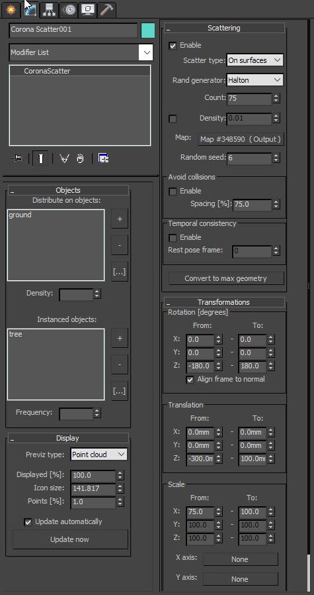The width and height of the screenshot is (314, 595).
Task: Collapse the Transformations rollout
Action: (x=224, y=302)
